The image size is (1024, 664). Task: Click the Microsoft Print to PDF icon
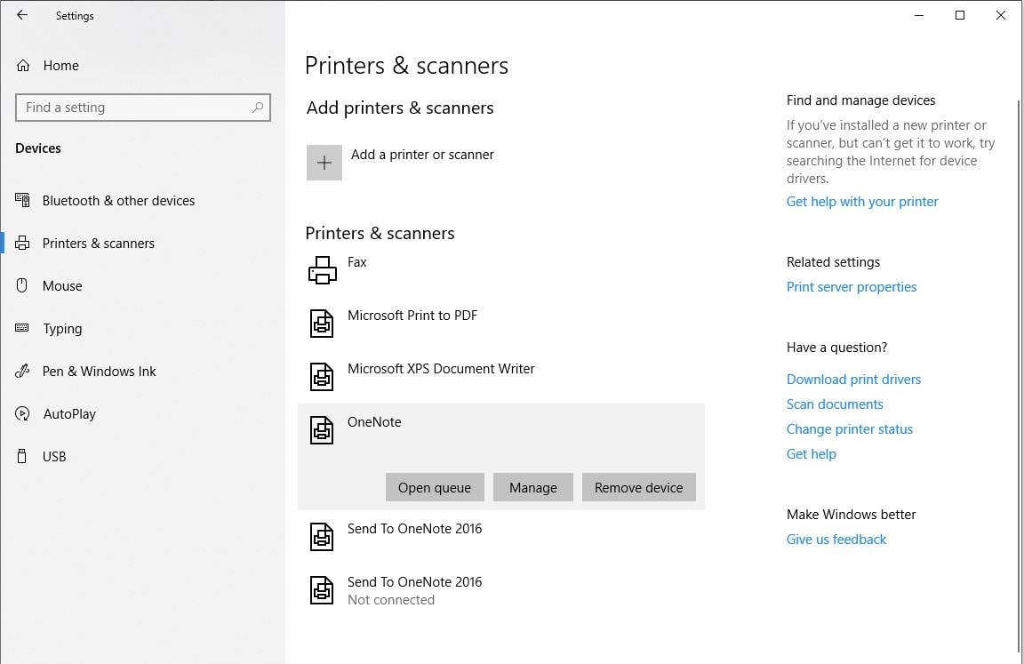(x=321, y=324)
